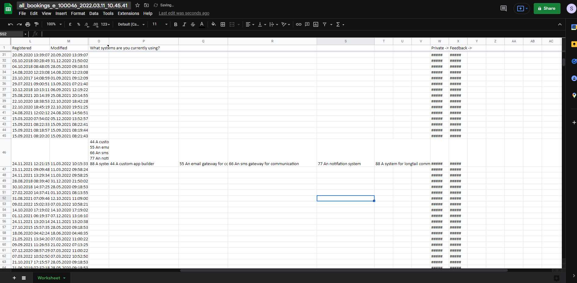
Task: Print the spreadsheet via printer icon
Action: click(x=28, y=24)
